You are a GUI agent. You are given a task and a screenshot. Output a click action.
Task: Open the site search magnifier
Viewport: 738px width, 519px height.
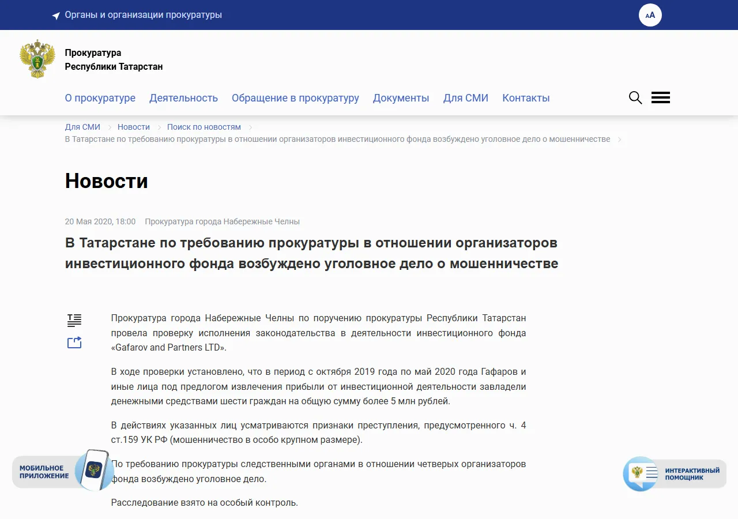[635, 97]
